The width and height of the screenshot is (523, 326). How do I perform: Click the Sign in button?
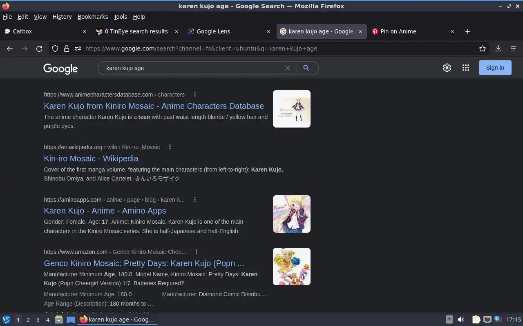495,68
